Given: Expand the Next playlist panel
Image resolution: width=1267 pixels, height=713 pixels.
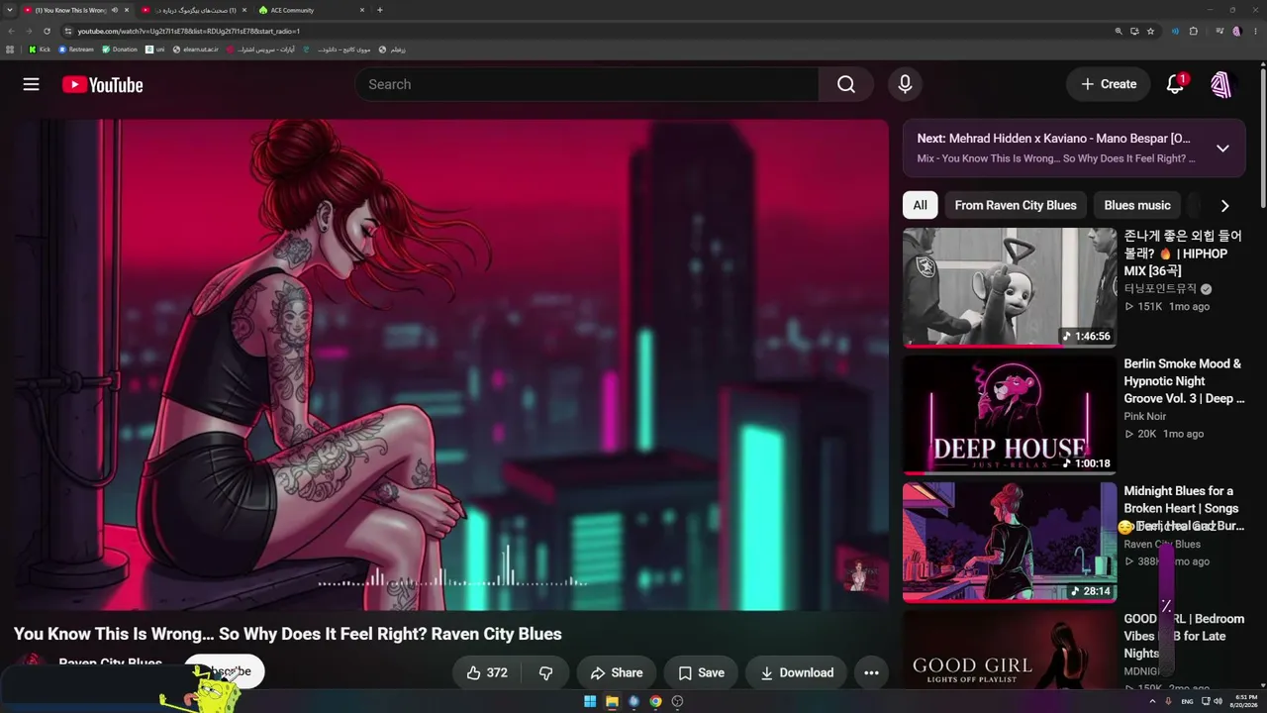Looking at the screenshot, I should click(x=1222, y=148).
